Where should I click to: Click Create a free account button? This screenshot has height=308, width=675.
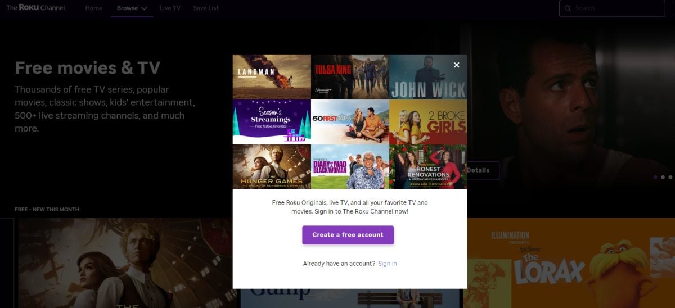coord(348,235)
